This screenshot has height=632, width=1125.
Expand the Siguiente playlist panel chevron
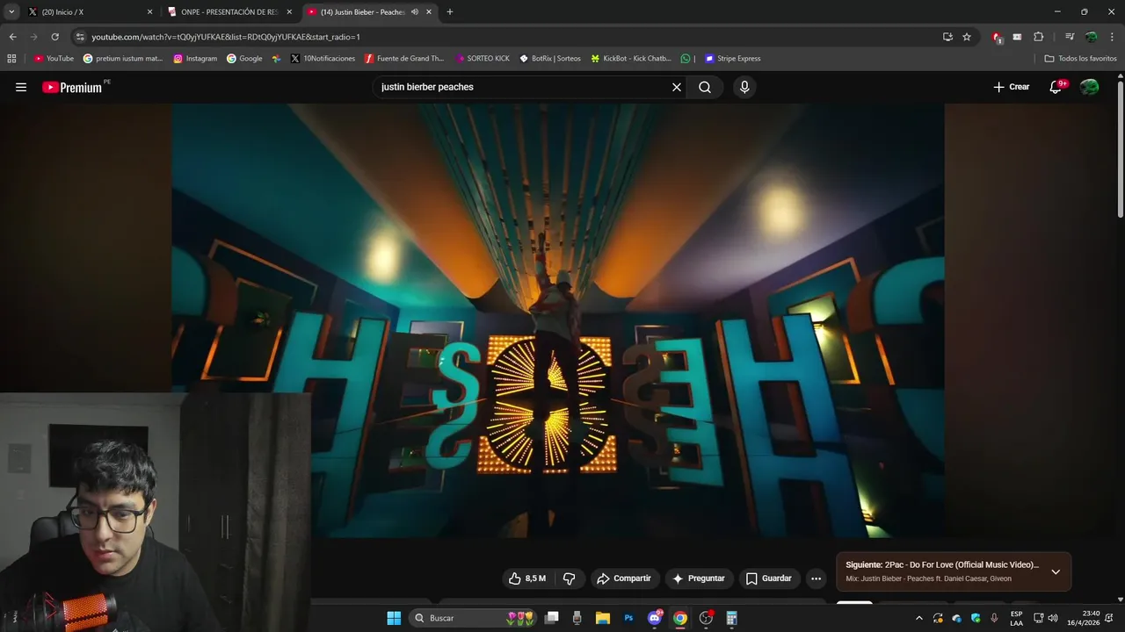click(1056, 571)
